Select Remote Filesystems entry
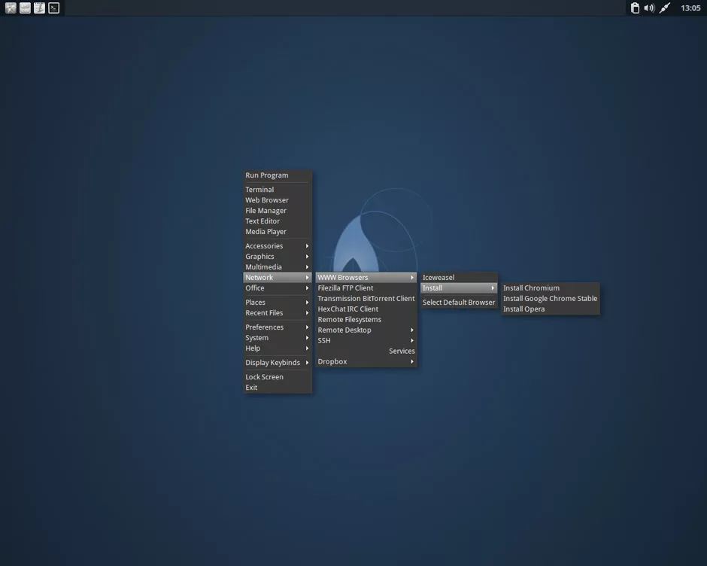The height and width of the screenshot is (566, 707). coord(366,320)
